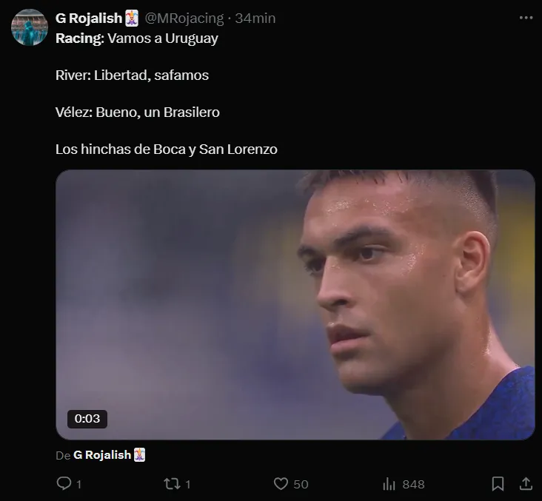542x501 pixels.
Task: Open view analytics bar chart icon
Action: point(389,484)
